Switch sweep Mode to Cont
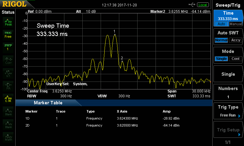This screenshot has height=146, width=244. (235, 59)
